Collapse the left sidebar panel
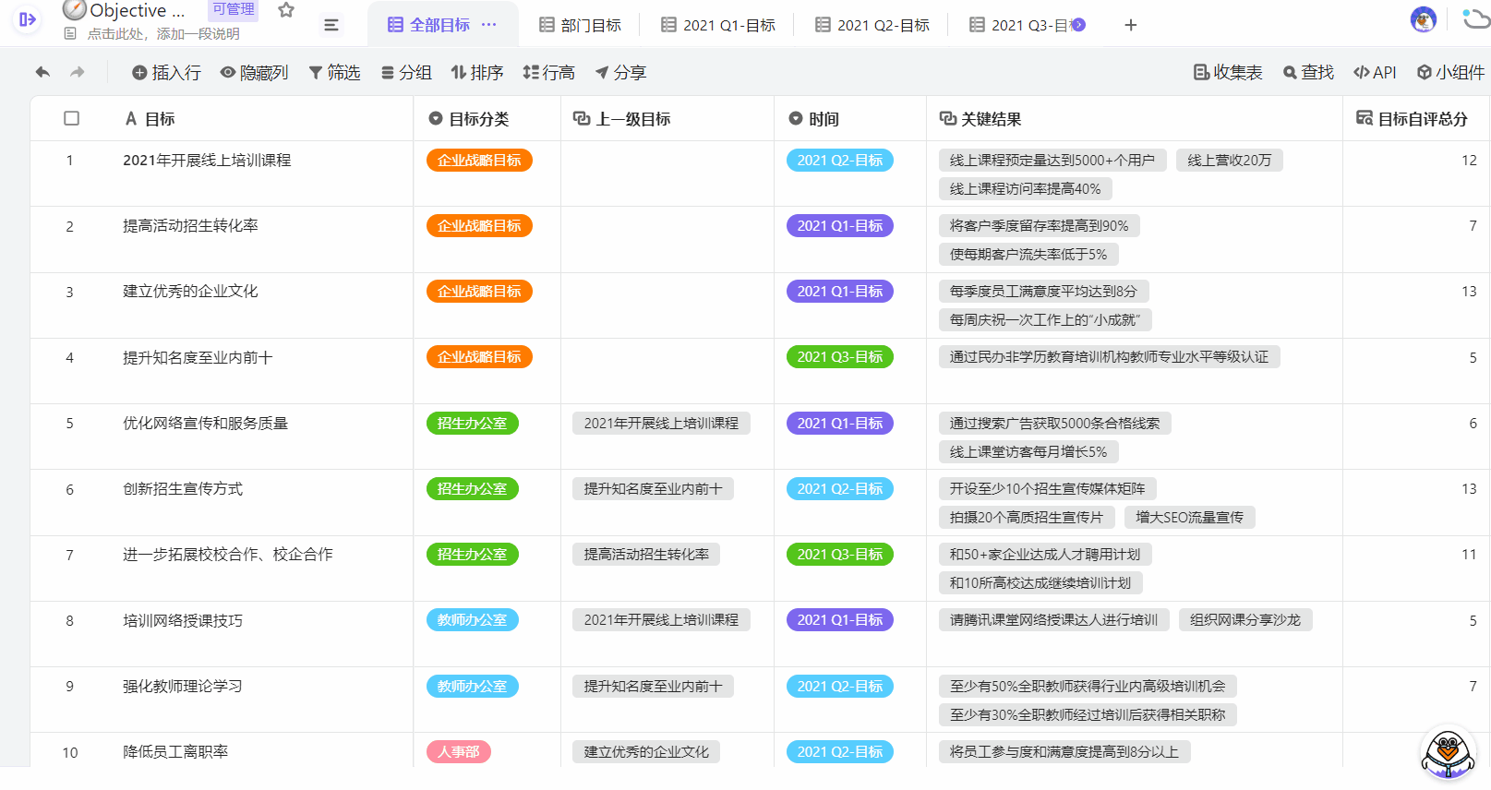The height and width of the screenshot is (790, 1491). [x=27, y=19]
